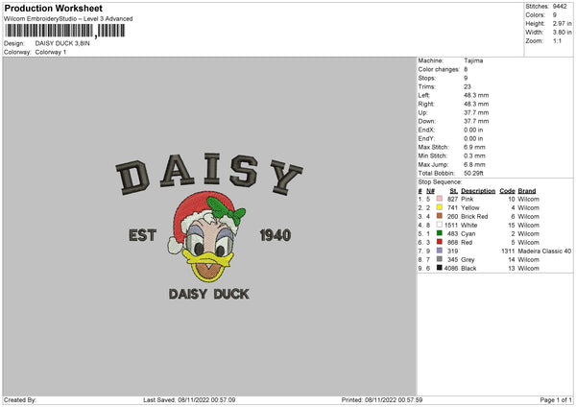
Task: Click thread number 4086 in the Black row
Action: pyautogui.click(x=451, y=268)
